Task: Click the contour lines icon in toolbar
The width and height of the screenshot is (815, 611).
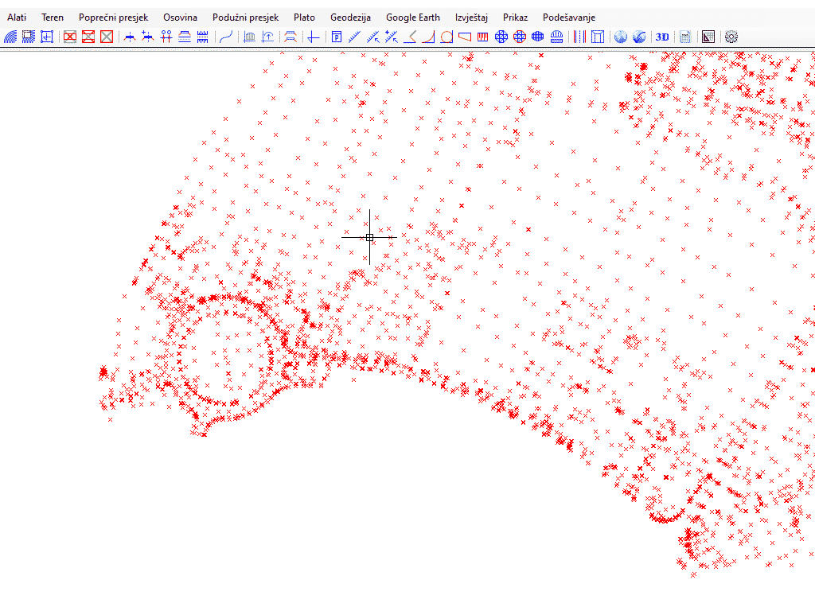Action: tap(10, 37)
